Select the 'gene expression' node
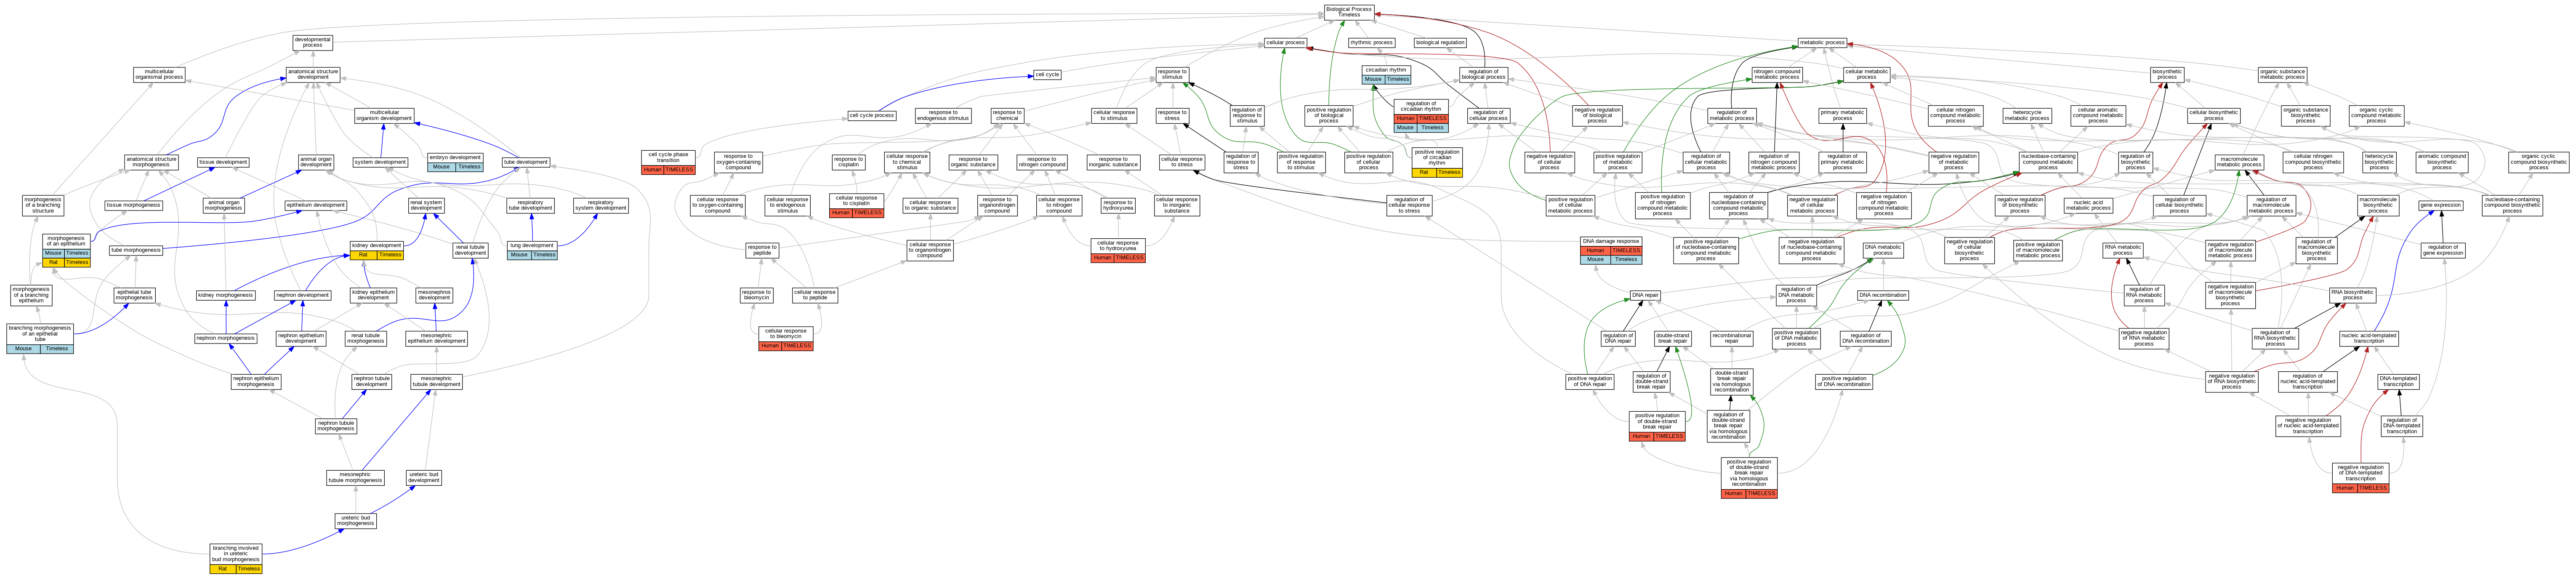 pos(2440,205)
